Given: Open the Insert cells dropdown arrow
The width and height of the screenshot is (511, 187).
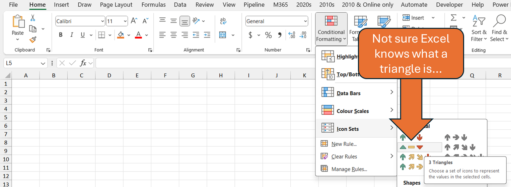Looking at the screenshot, I should coord(433,18).
